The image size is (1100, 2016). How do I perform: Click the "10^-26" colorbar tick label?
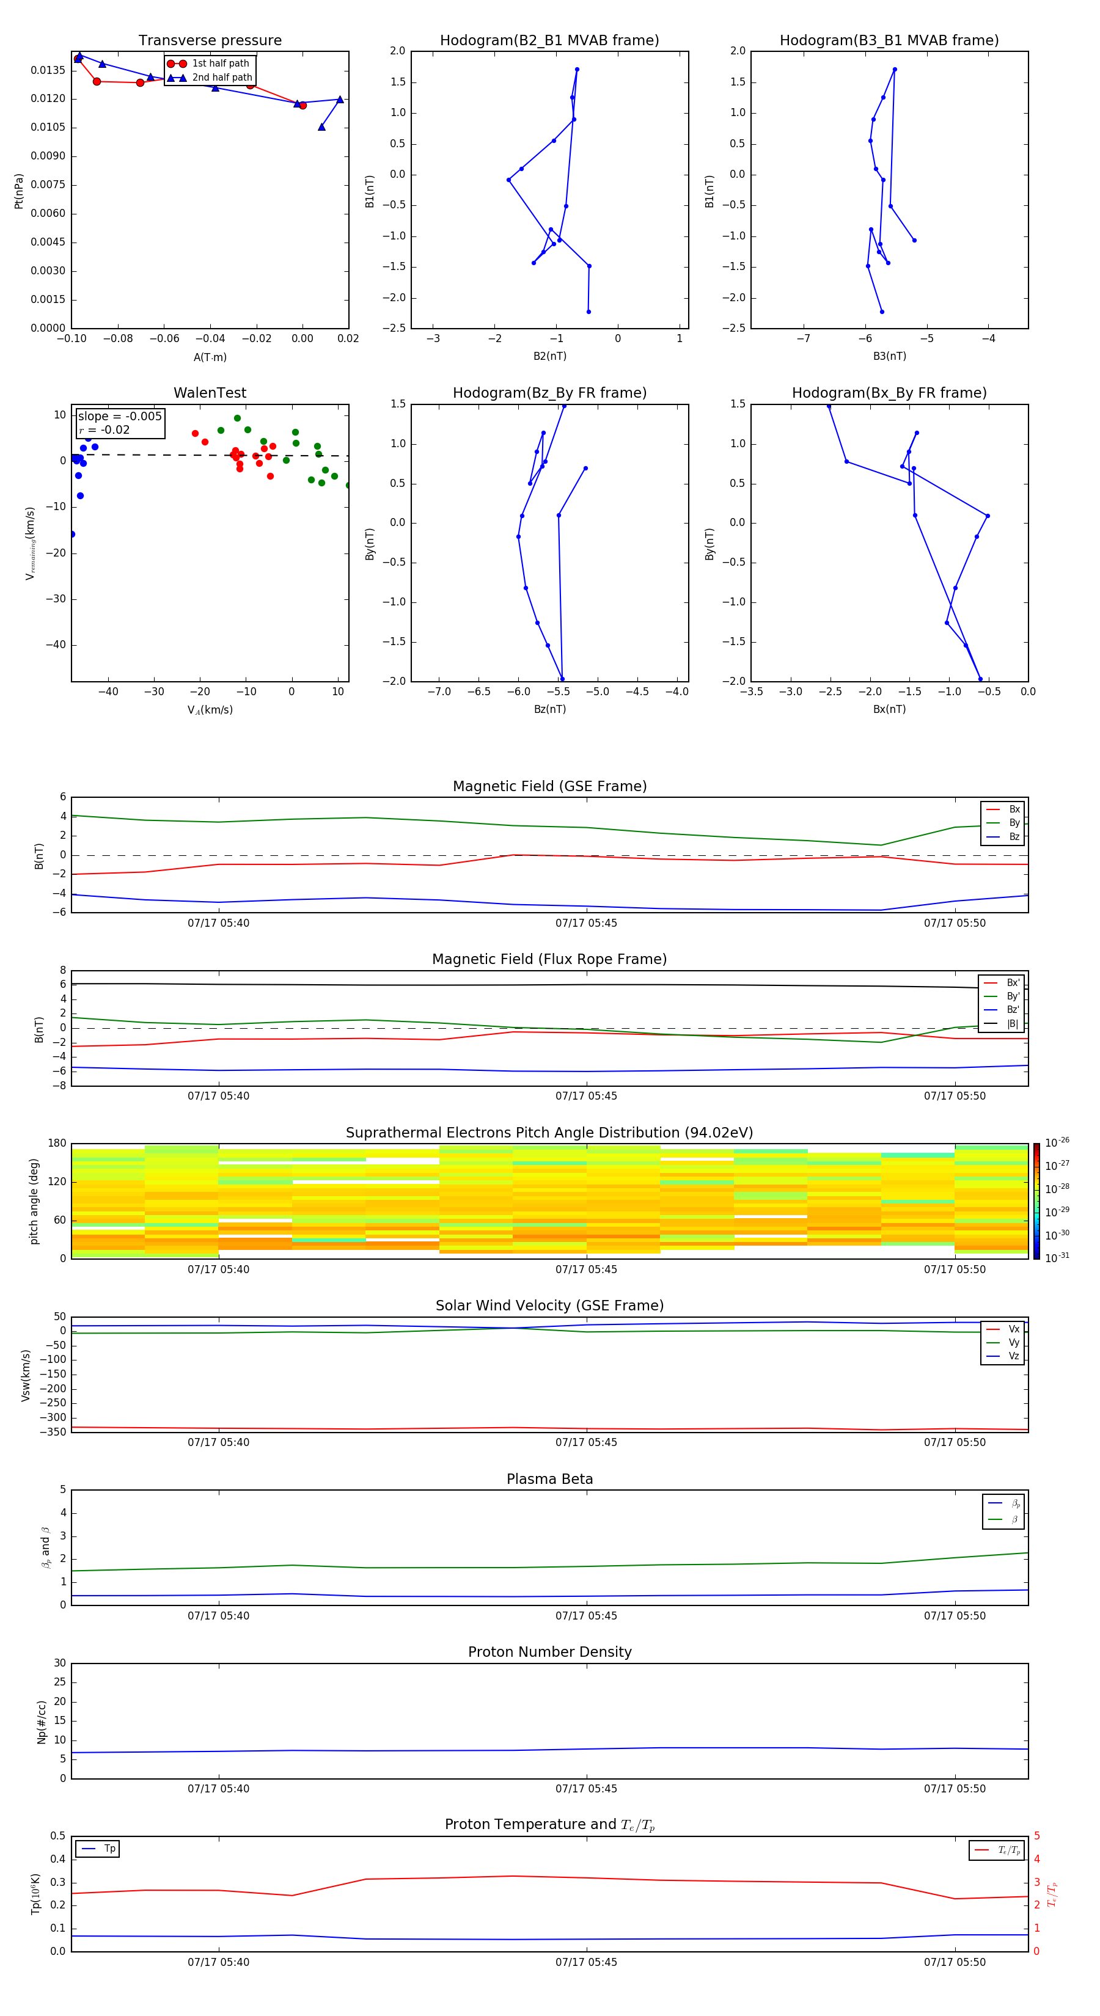1057,1142
